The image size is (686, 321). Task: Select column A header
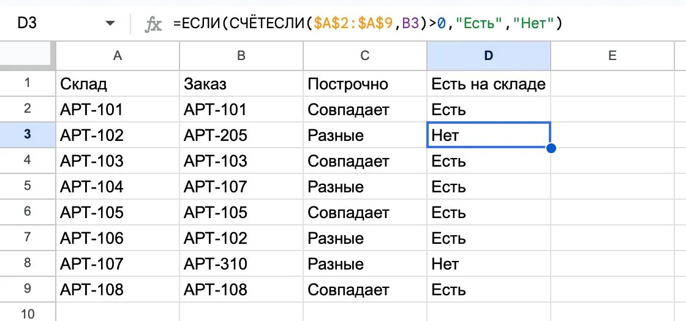117,55
